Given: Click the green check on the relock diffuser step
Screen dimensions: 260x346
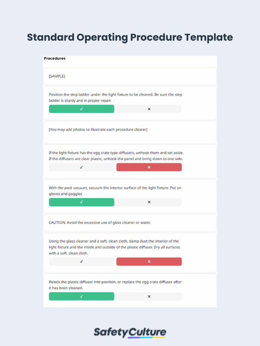Looking at the screenshot, I should 81,296.
